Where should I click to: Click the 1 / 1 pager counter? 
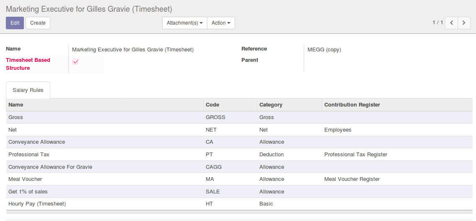[437, 23]
